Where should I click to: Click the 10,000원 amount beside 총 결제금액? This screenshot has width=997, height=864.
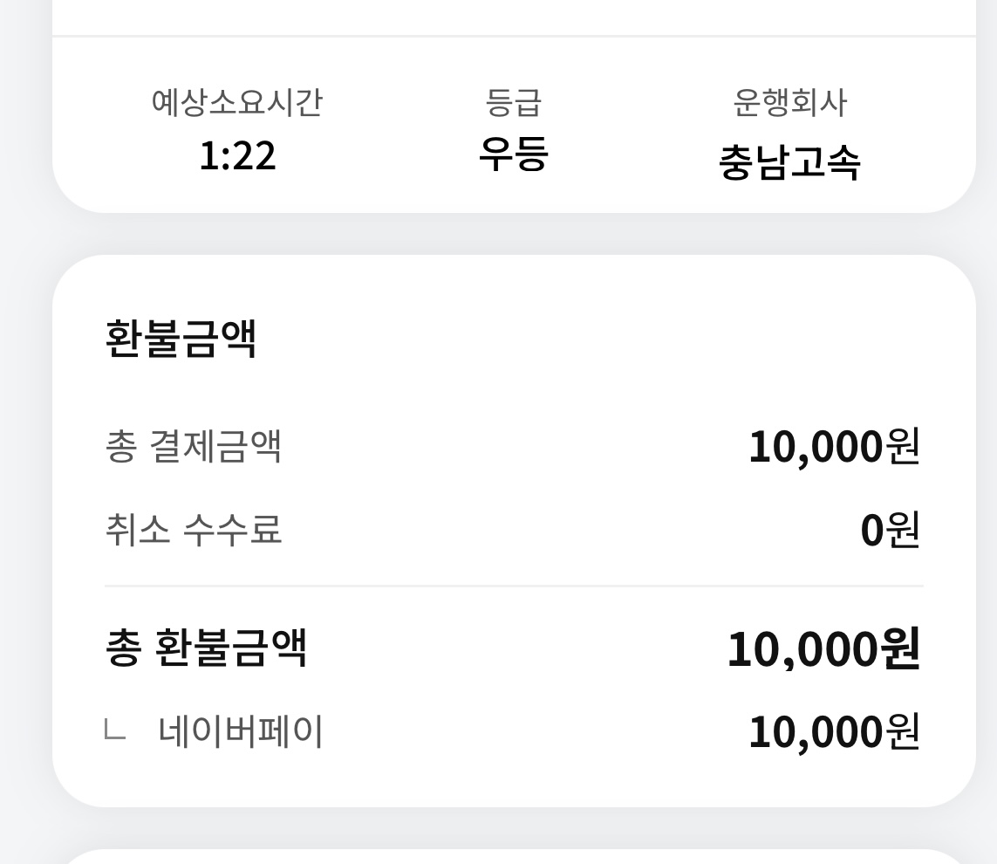pyautogui.click(x=834, y=447)
